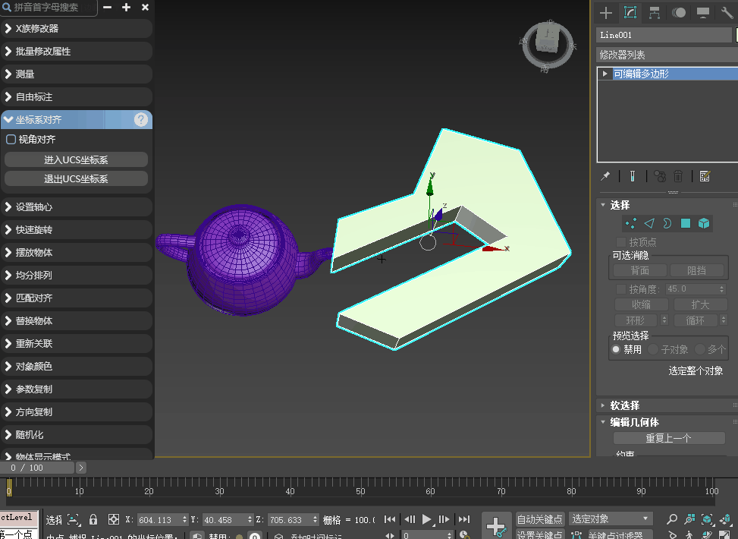This screenshot has width=738, height=539.
Task: Toggle Show End Result icon
Action: 633,176
